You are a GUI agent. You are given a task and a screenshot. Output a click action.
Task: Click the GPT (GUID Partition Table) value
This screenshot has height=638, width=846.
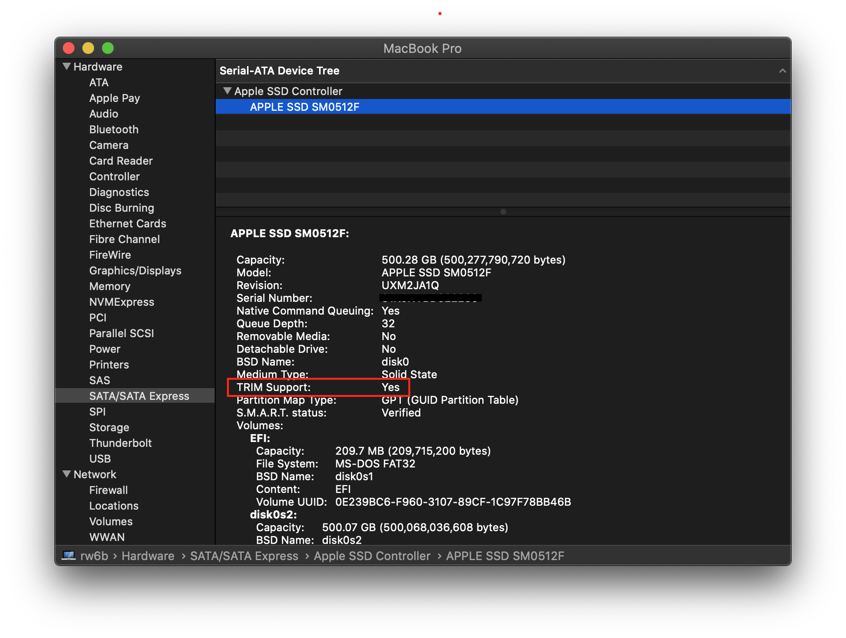point(450,400)
